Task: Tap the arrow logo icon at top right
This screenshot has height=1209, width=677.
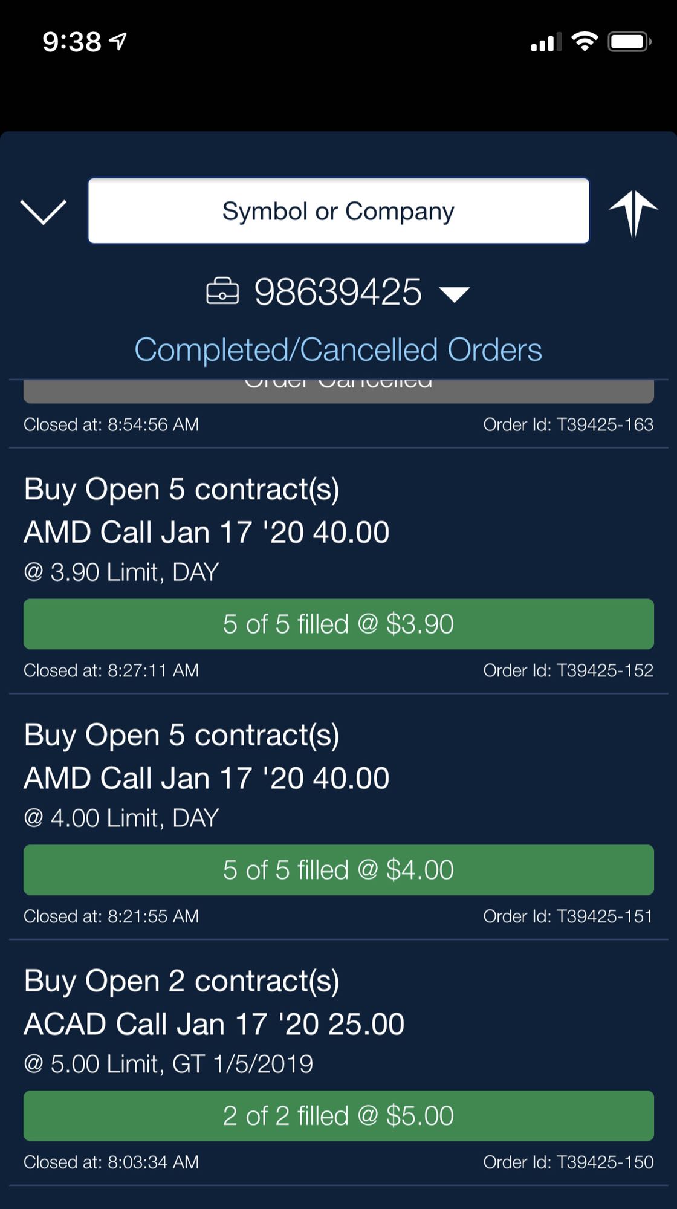Action: pyautogui.click(x=633, y=213)
